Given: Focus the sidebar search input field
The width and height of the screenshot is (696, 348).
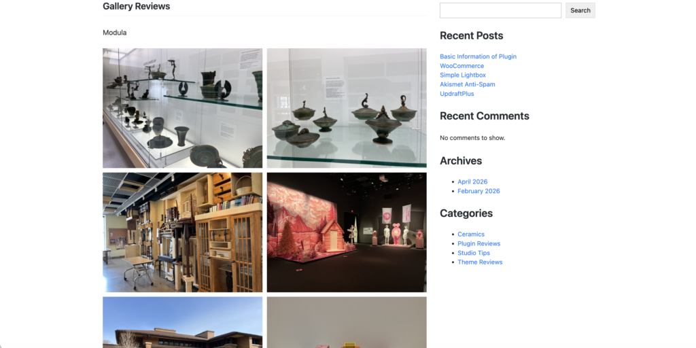Looking at the screenshot, I should 500,10.
